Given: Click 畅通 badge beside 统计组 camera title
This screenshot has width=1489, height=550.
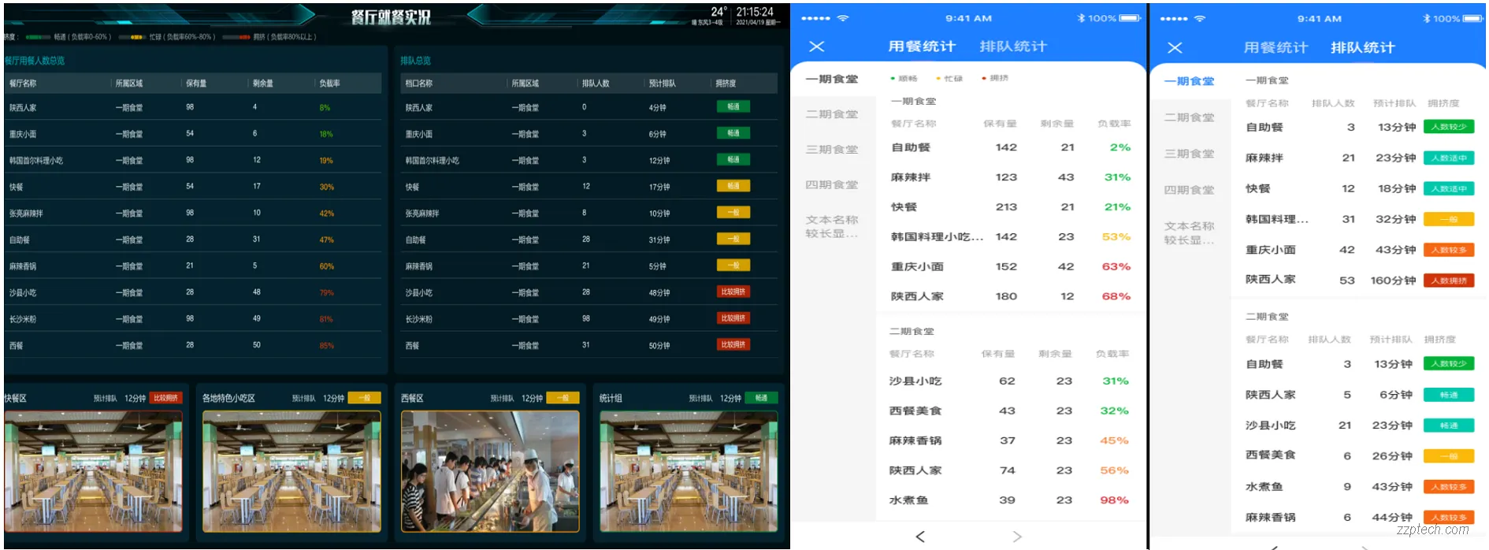Looking at the screenshot, I should 761,398.
